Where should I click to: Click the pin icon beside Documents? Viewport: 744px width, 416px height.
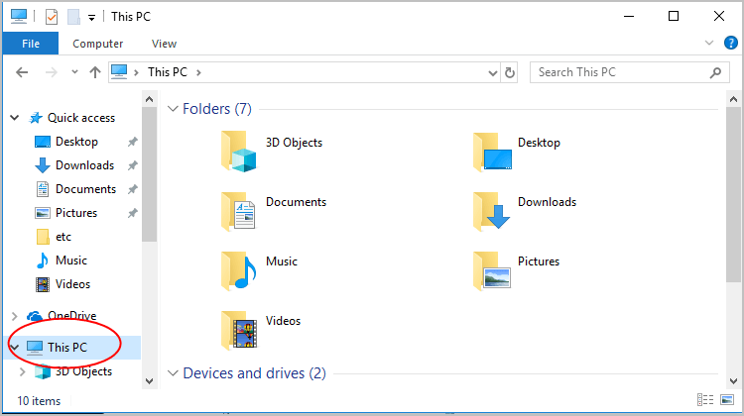132,189
